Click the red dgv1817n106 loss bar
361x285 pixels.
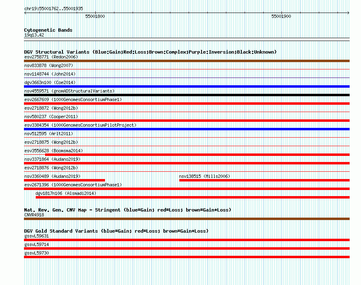(x=193, y=197)
